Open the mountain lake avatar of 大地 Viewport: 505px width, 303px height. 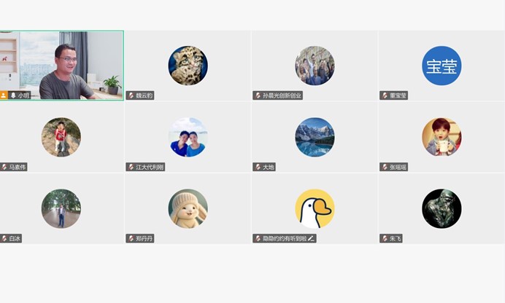coord(315,137)
